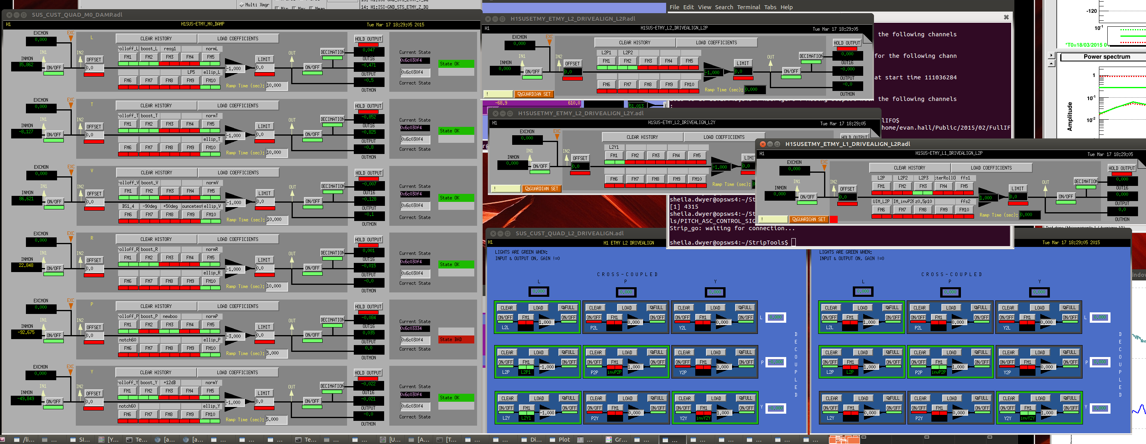The image size is (1146, 444).
Task: Open FULL menu for Y2P in right matrix
Action: (1069, 352)
